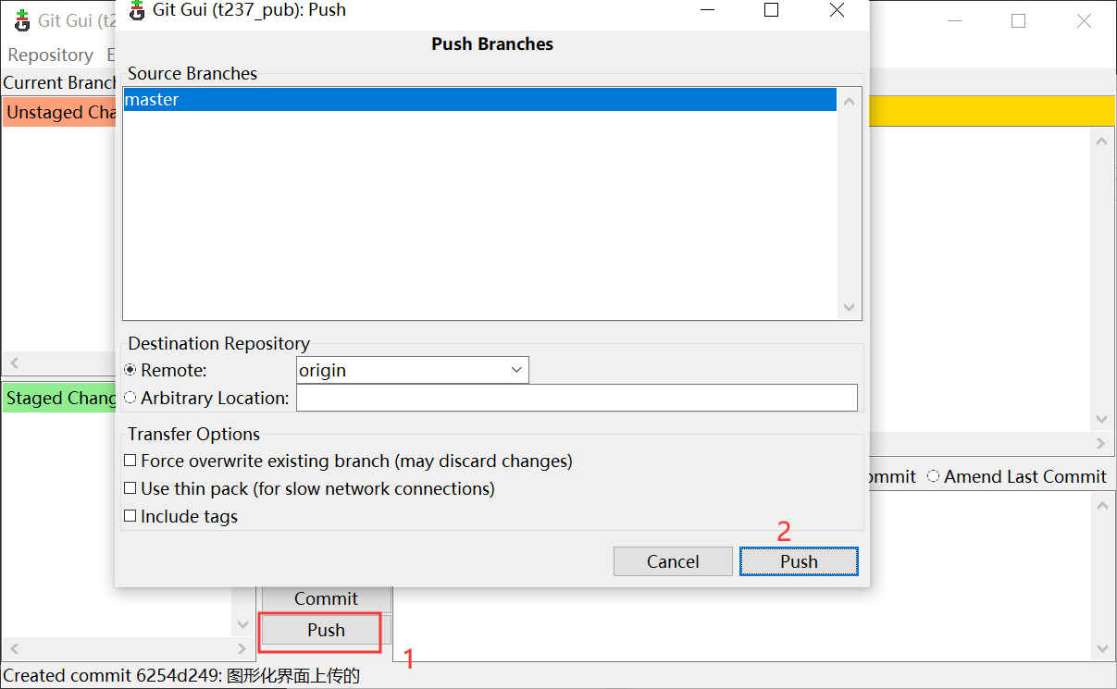The image size is (1117, 689).
Task: Click the Git Gui icon on the main window
Action: point(20,19)
